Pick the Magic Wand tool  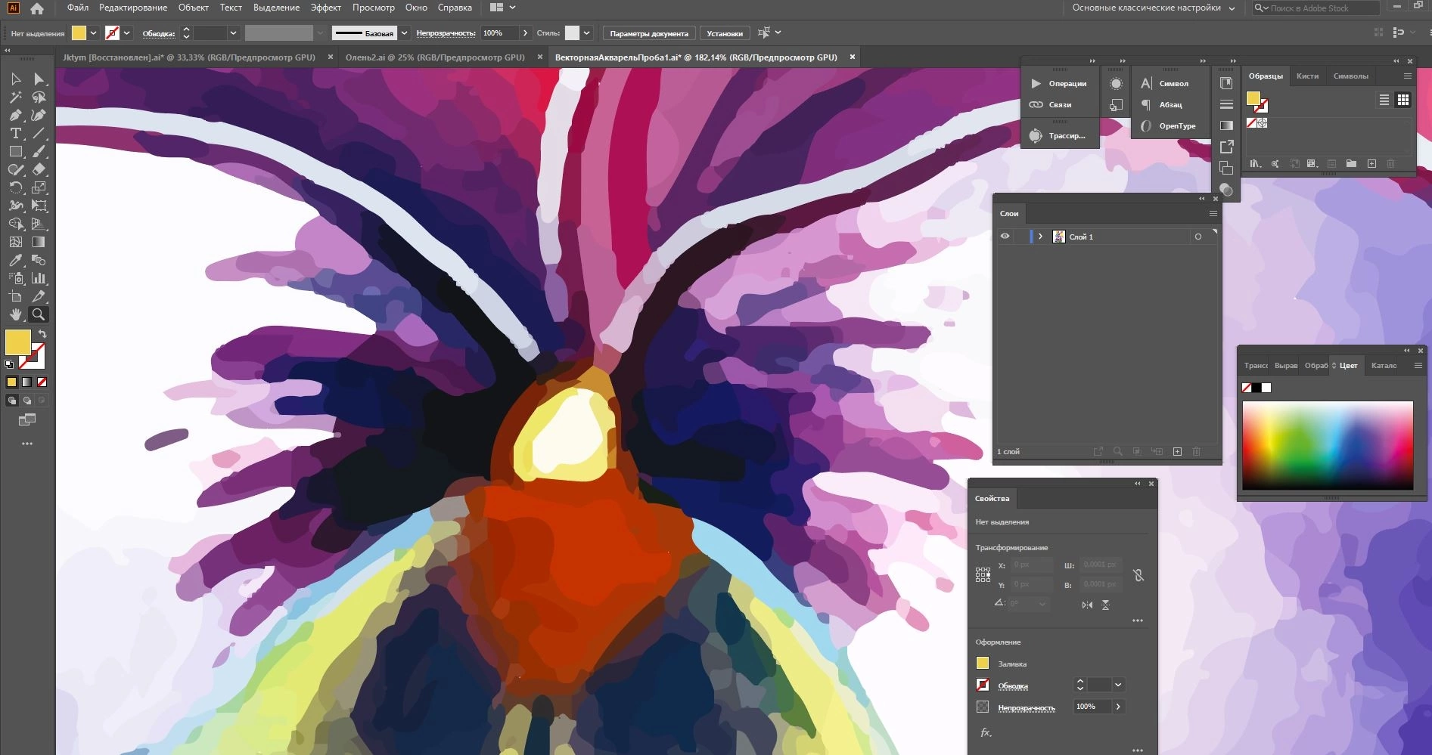click(x=15, y=97)
